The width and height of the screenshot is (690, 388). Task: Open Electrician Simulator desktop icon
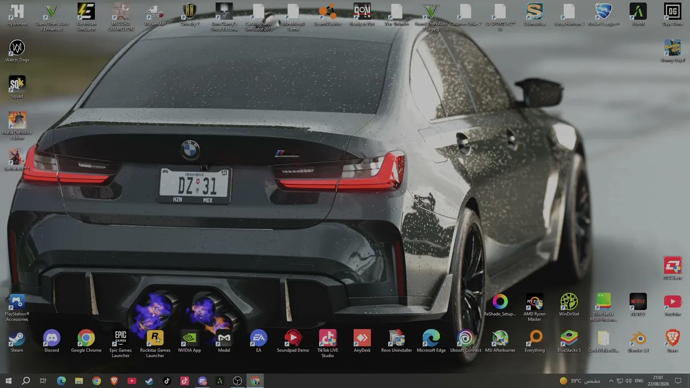(86, 17)
